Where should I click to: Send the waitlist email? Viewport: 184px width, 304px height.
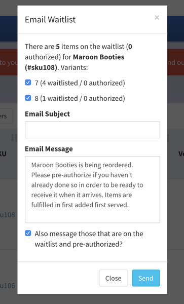pos(146,278)
